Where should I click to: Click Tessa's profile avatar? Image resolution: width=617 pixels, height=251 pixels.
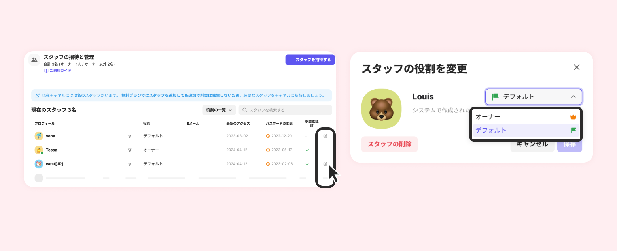[39, 150]
